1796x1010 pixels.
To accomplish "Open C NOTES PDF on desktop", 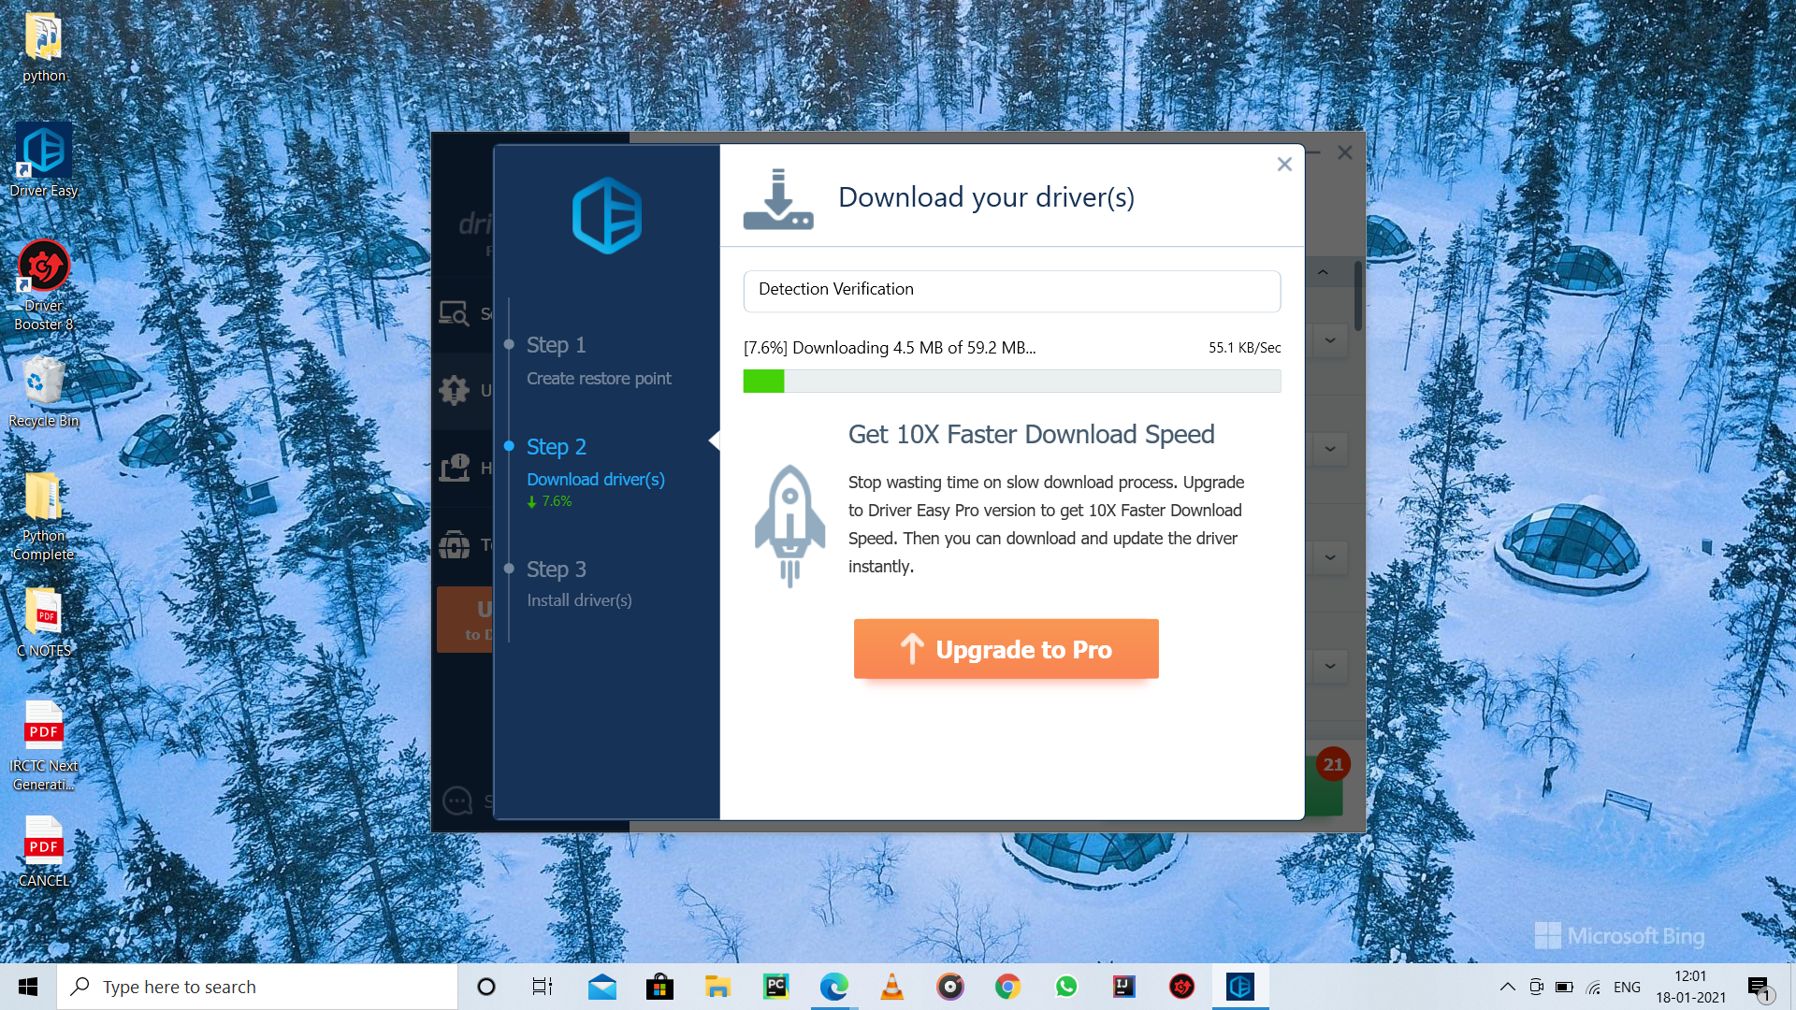I will [44, 622].
